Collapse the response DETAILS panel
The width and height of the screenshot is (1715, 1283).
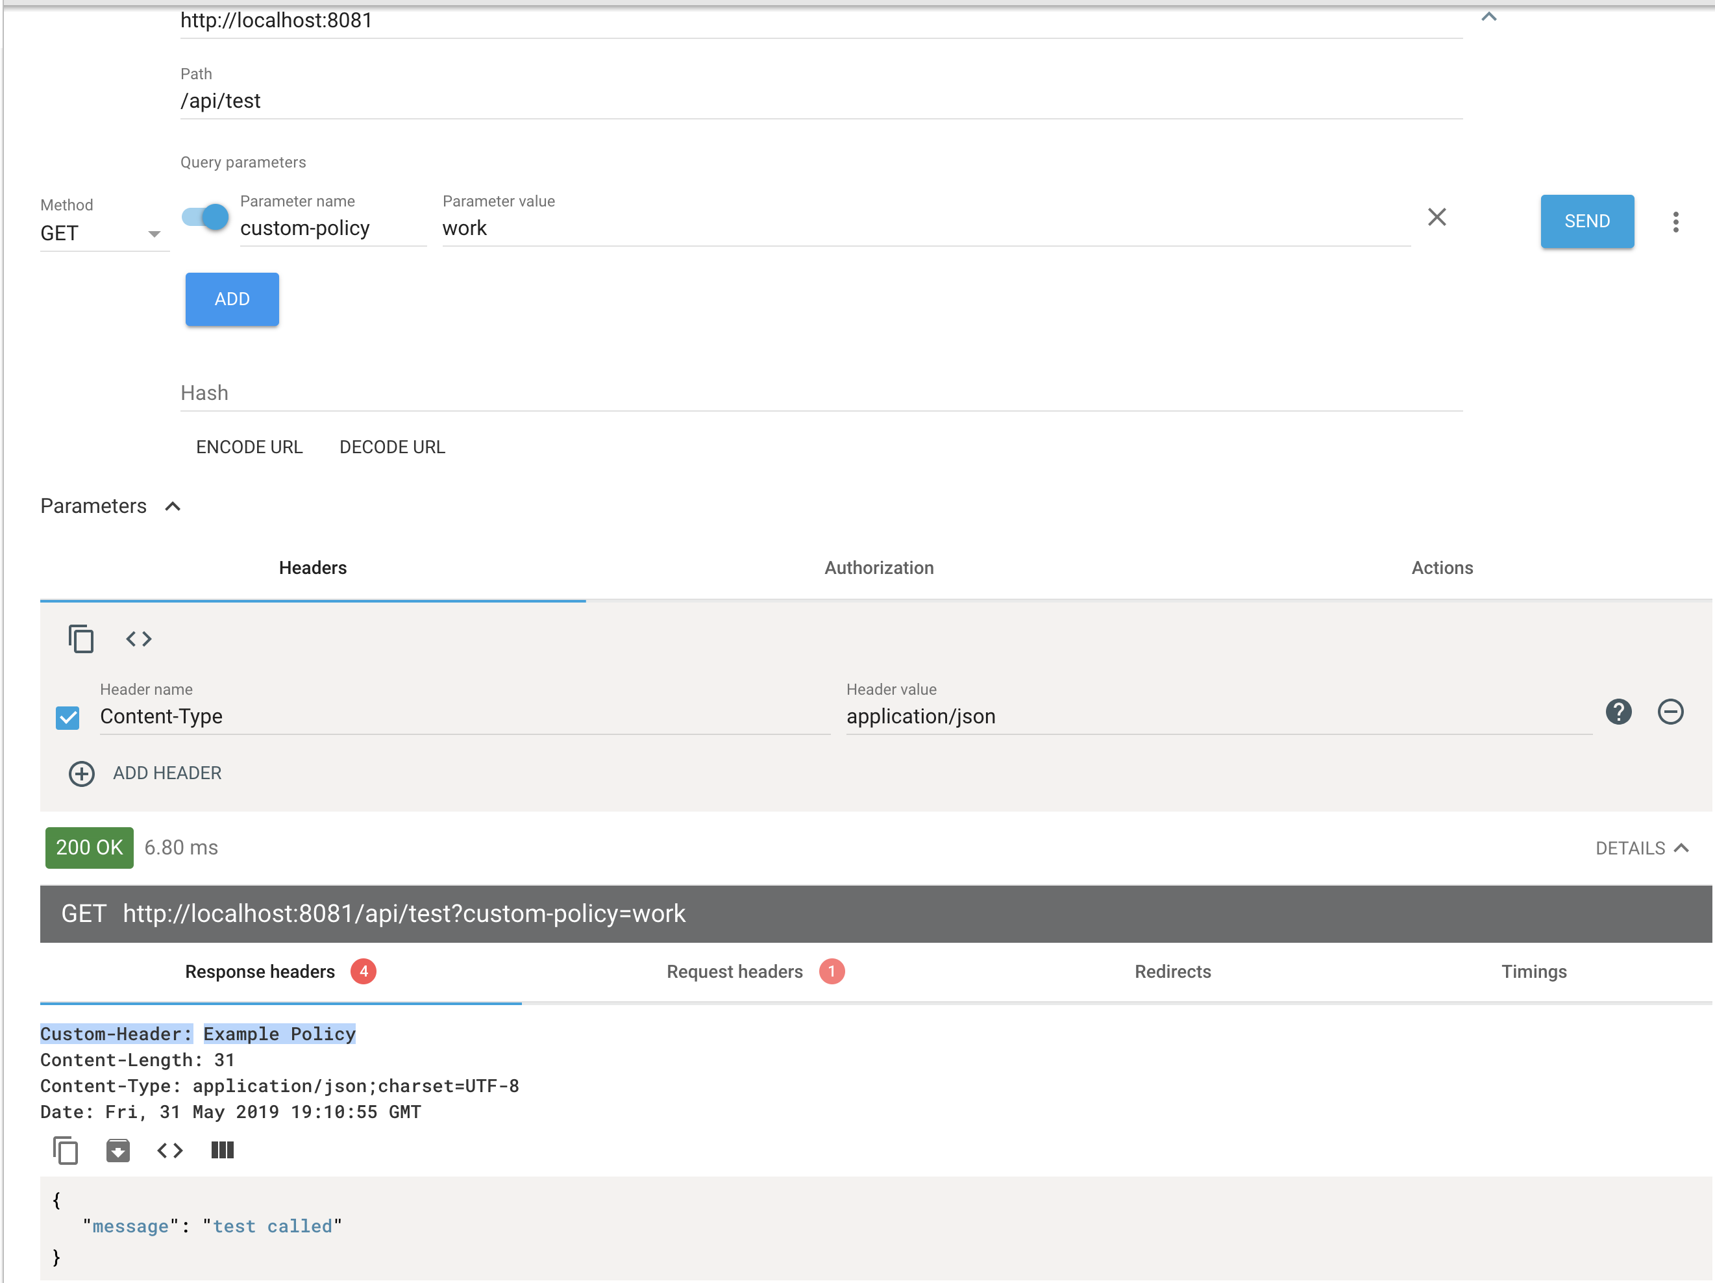click(x=1642, y=848)
